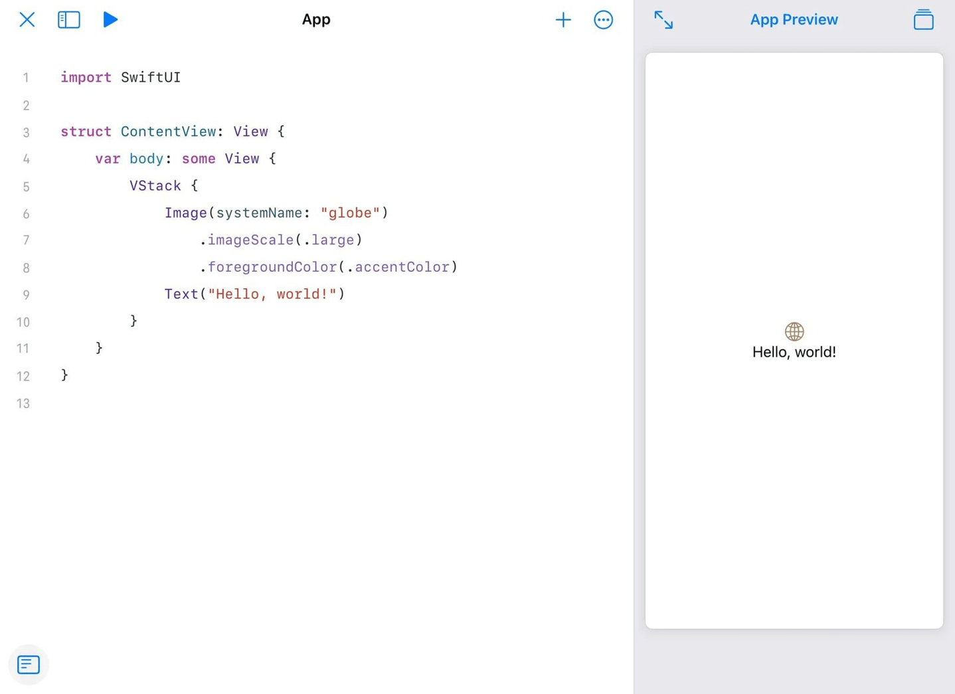Image resolution: width=955 pixels, height=694 pixels.
Task: Select the Hello, world! text in code
Action: (273, 294)
